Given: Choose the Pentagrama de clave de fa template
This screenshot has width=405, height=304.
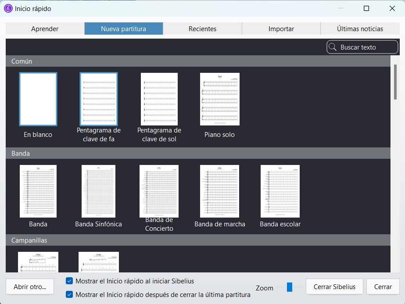Looking at the screenshot, I should click(99, 99).
